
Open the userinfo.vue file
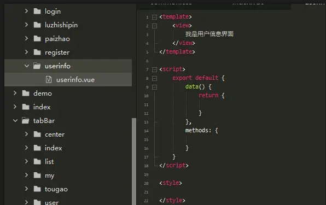(75, 80)
